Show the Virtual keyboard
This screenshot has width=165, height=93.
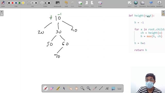[119, 88]
